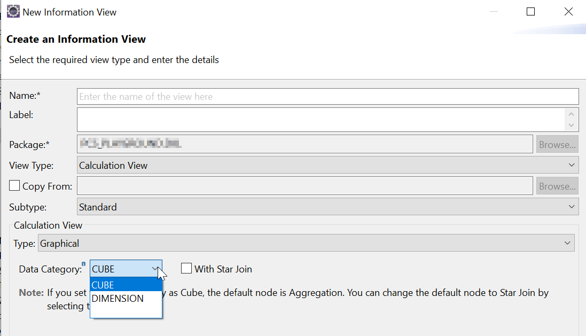Click the Package path field

coord(305,144)
